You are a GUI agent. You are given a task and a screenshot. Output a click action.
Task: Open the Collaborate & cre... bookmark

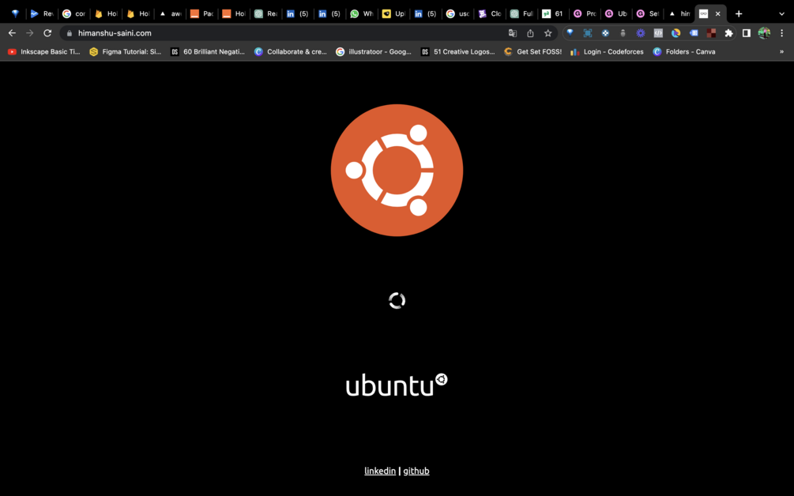291,51
